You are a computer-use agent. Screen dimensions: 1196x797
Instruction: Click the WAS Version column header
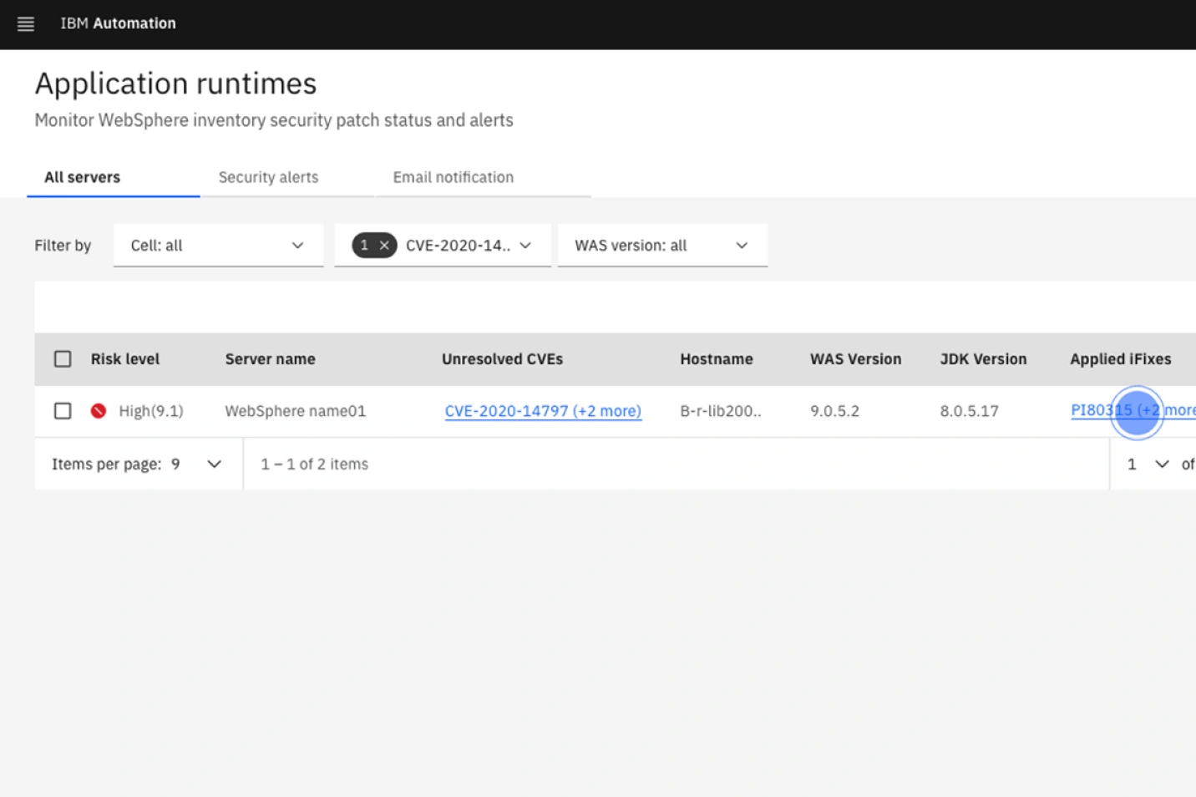(x=855, y=358)
